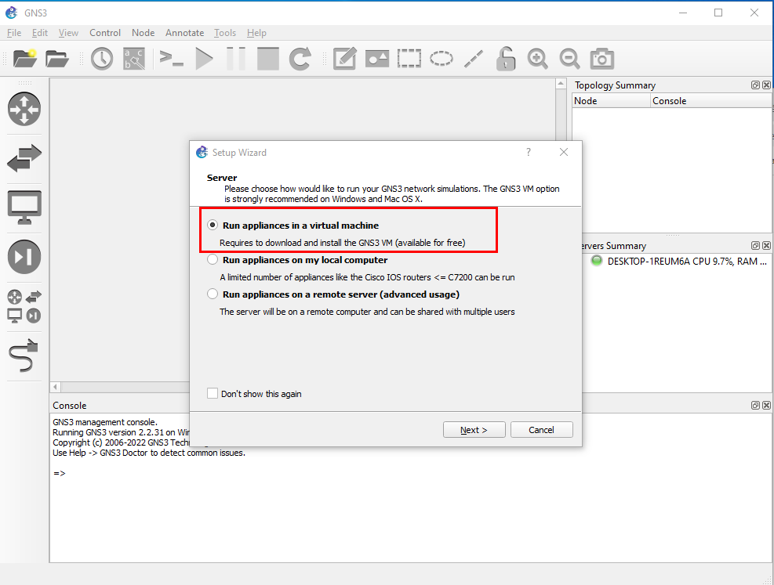Open the View menu

click(68, 33)
